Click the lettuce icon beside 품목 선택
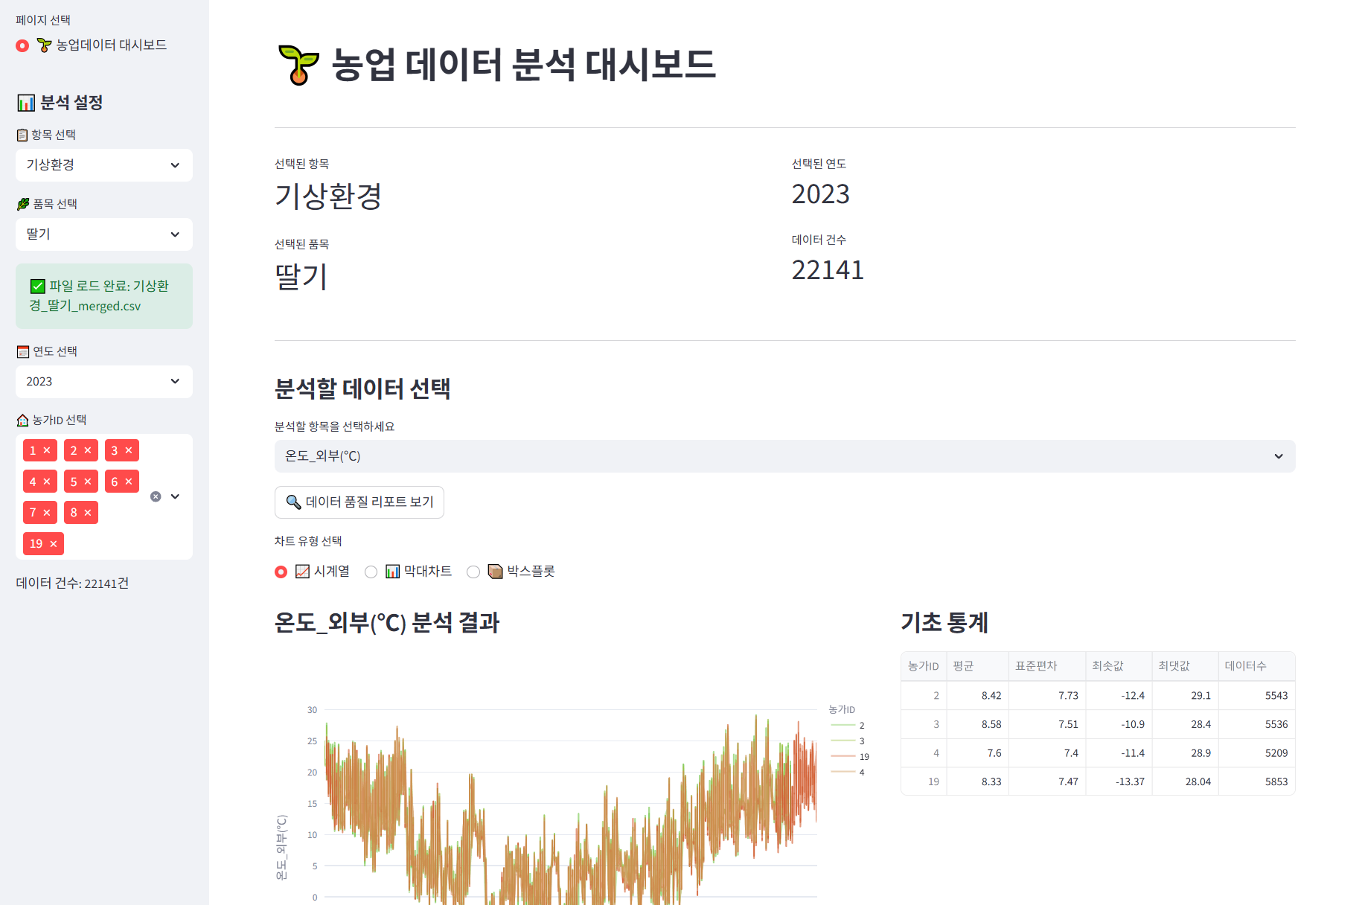The height and width of the screenshot is (905, 1362). (x=22, y=203)
